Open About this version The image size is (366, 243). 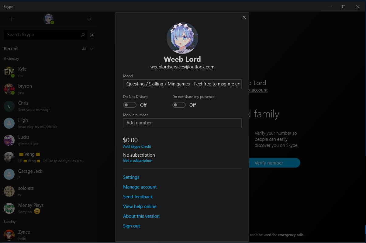pyautogui.click(x=141, y=216)
